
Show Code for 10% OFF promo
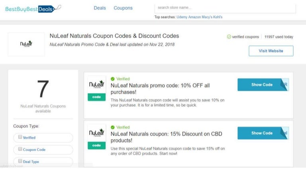coord(262,85)
